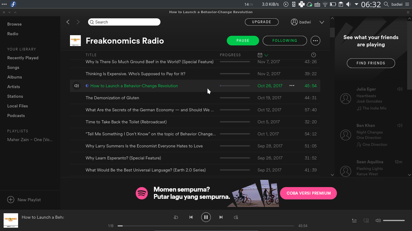Image resolution: width=412 pixels, height=231 pixels.
Task: Open Recently Played
Action: click(23, 58)
